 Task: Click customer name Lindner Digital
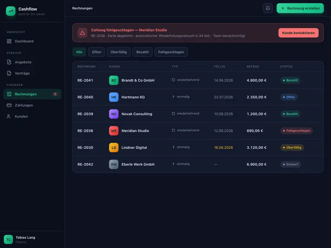coord(134,147)
